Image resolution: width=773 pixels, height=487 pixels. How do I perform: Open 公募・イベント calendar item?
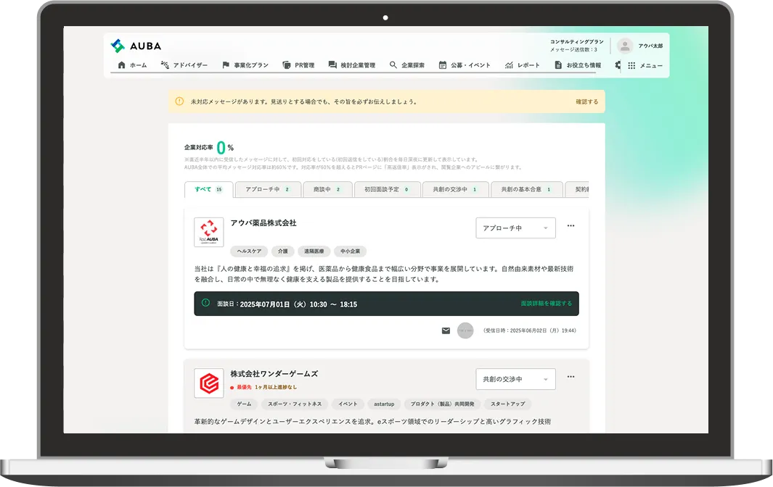pyautogui.click(x=465, y=65)
